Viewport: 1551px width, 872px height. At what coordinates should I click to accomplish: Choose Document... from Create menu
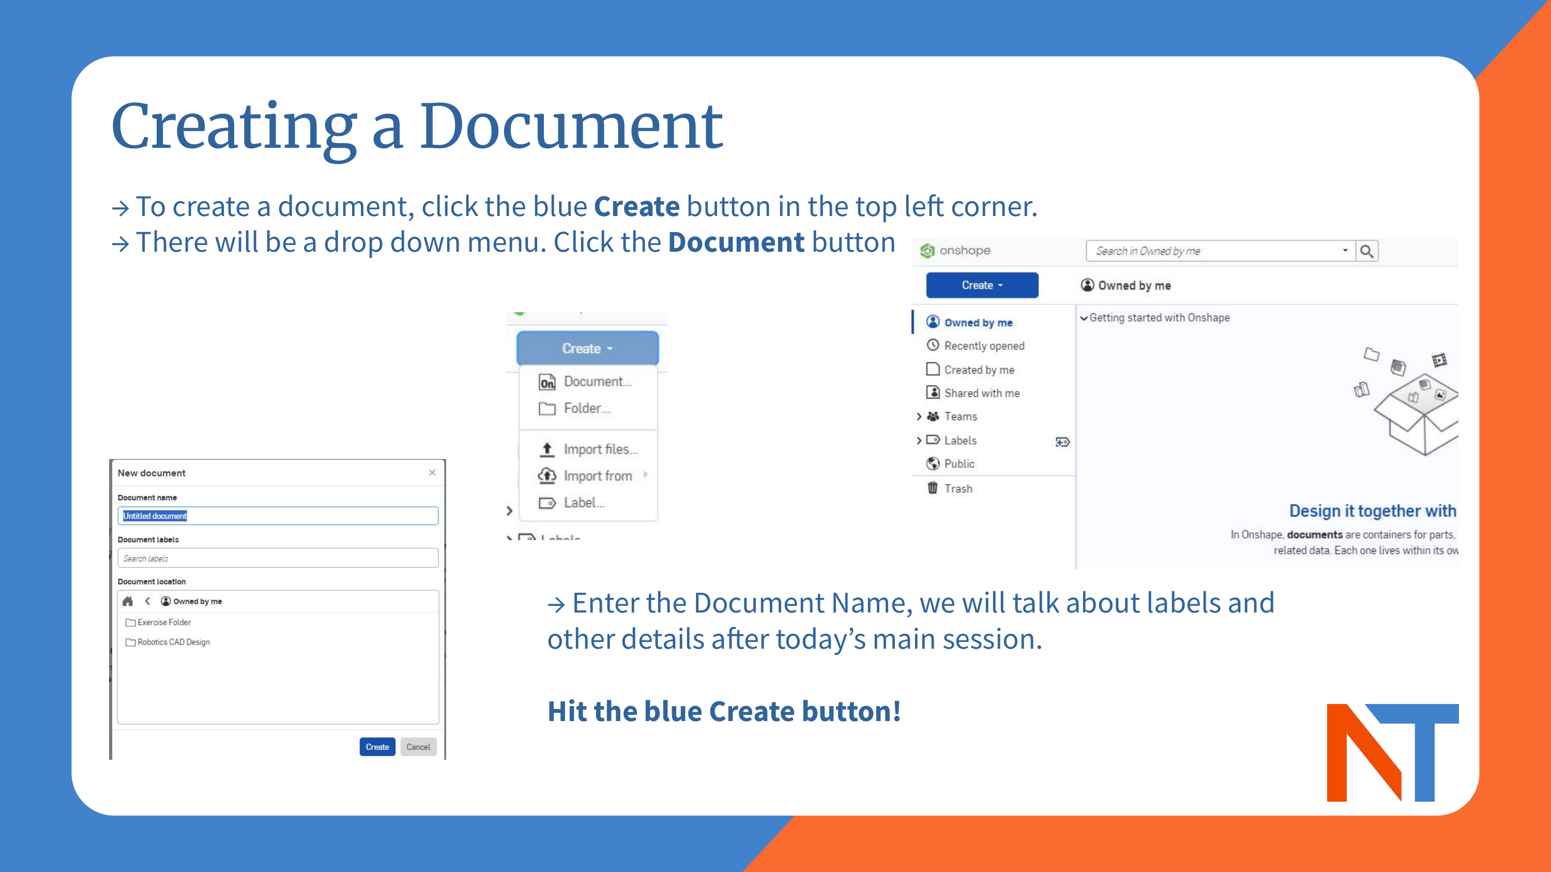pos(597,381)
